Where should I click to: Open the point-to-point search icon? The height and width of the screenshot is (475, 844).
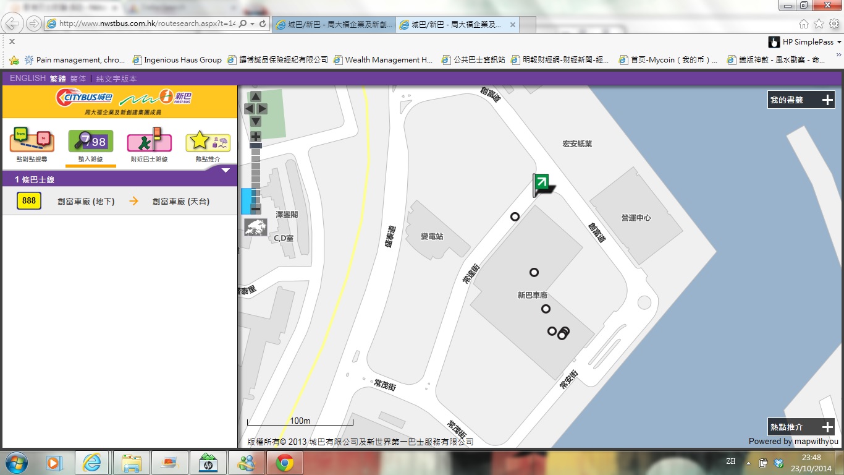click(x=32, y=142)
